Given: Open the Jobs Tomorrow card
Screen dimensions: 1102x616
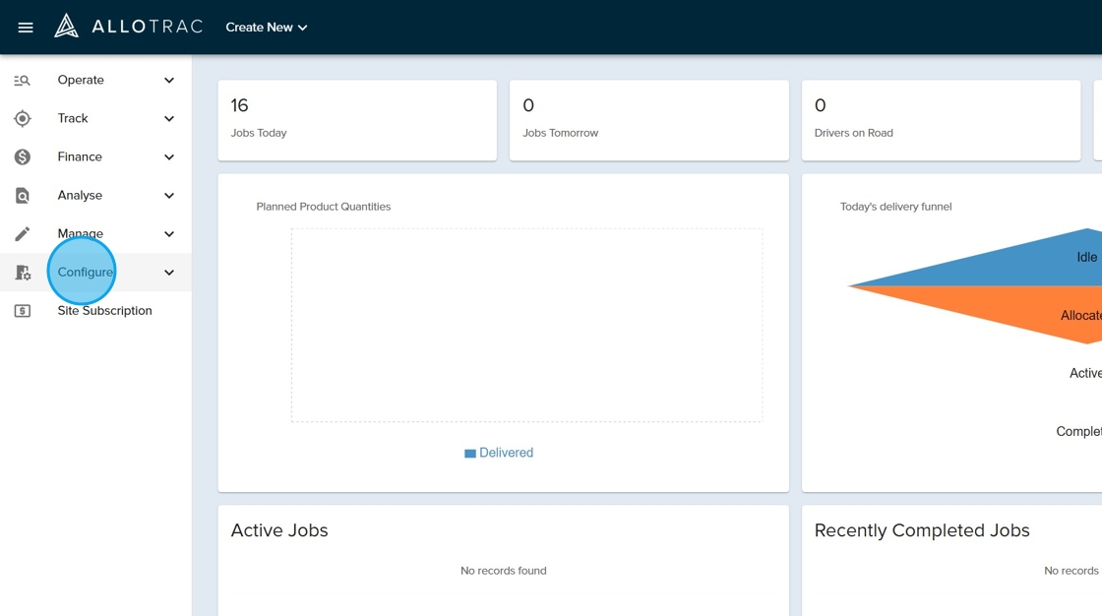Looking at the screenshot, I should pyautogui.click(x=648, y=120).
